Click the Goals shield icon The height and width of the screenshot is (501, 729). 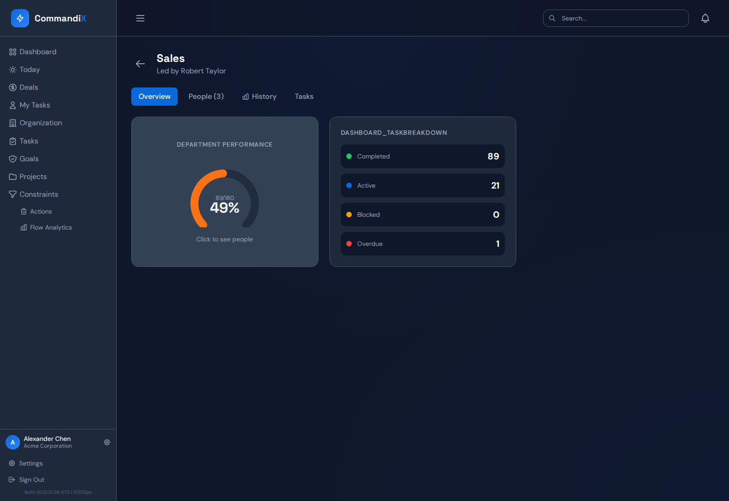(13, 159)
